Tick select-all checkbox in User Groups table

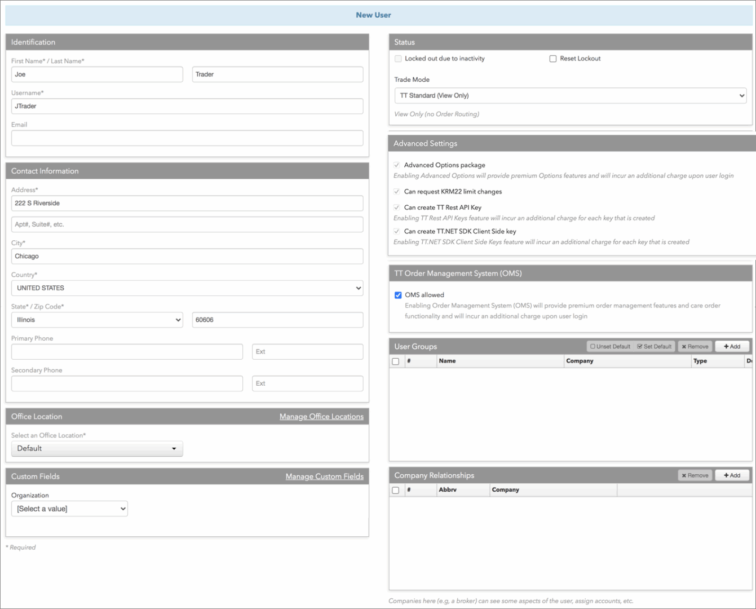click(x=396, y=361)
